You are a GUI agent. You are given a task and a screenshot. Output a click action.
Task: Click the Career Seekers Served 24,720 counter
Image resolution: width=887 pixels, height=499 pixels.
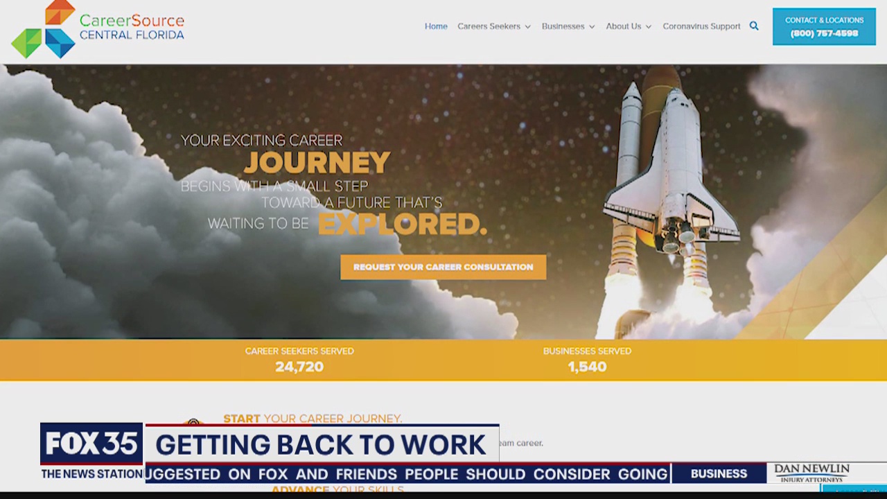pyautogui.click(x=299, y=360)
